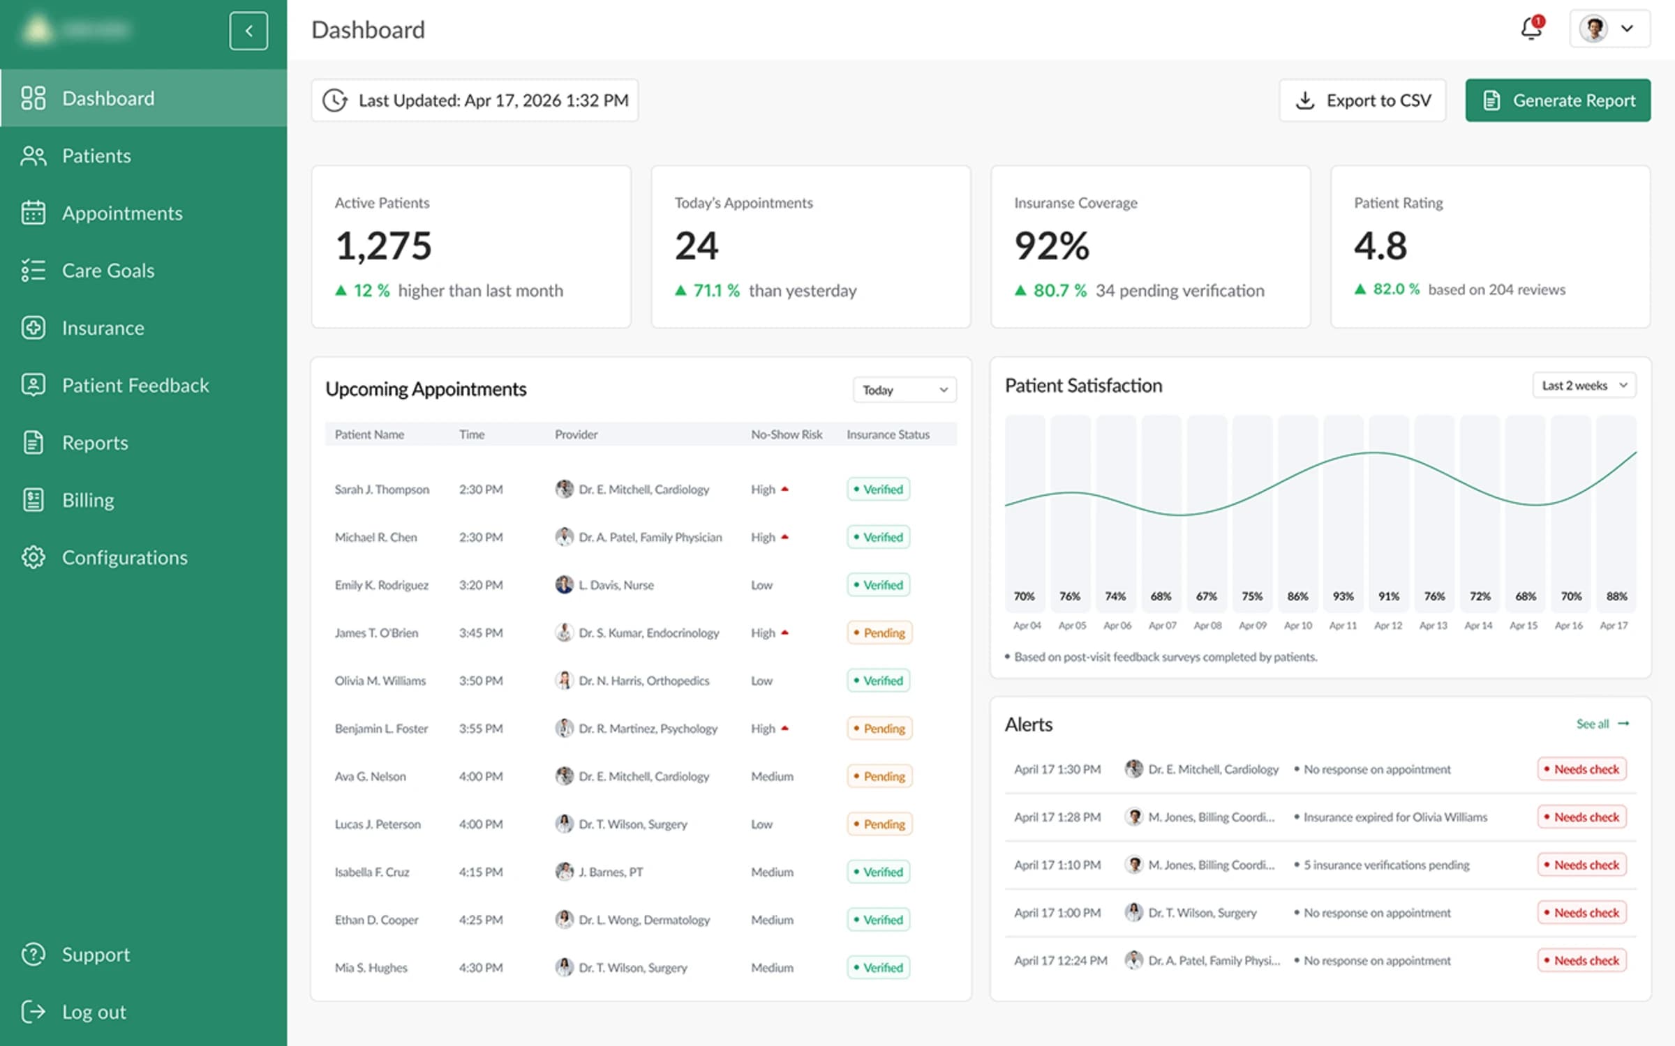Click Pending status for James T. O'Brien

tap(879, 632)
